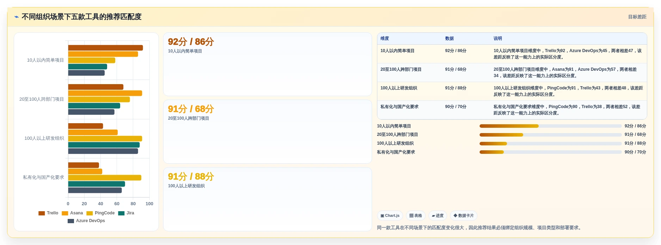Screen dimensions: 661x245
Task: Toggle the Trello legend swatch
Action: [x=42, y=213]
